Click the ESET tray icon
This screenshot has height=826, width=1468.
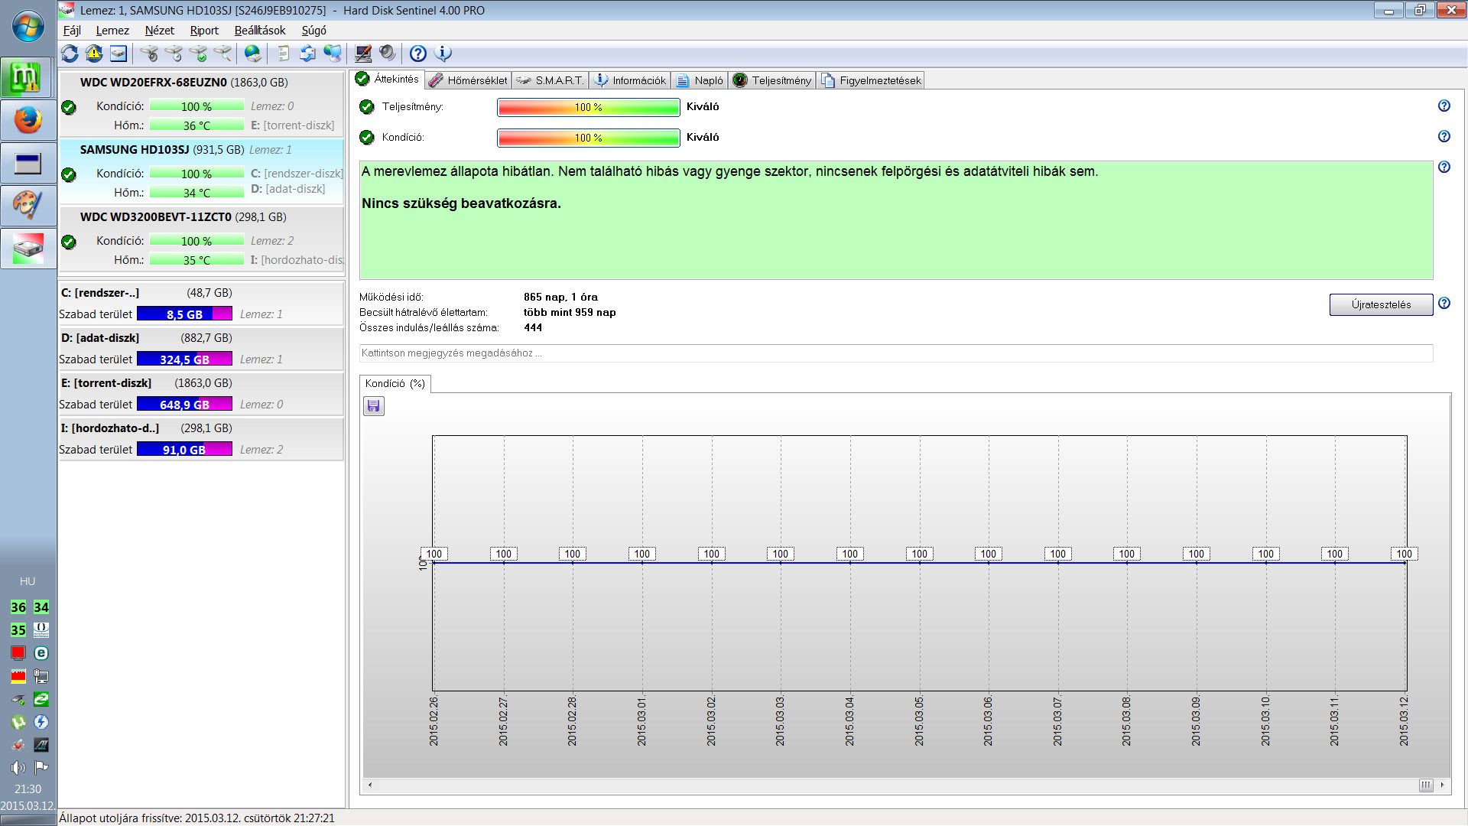pyautogui.click(x=41, y=653)
